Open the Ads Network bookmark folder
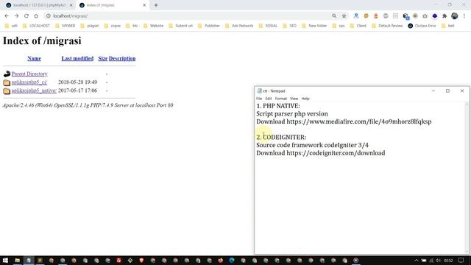This screenshot has width=471, height=265. click(239, 26)
